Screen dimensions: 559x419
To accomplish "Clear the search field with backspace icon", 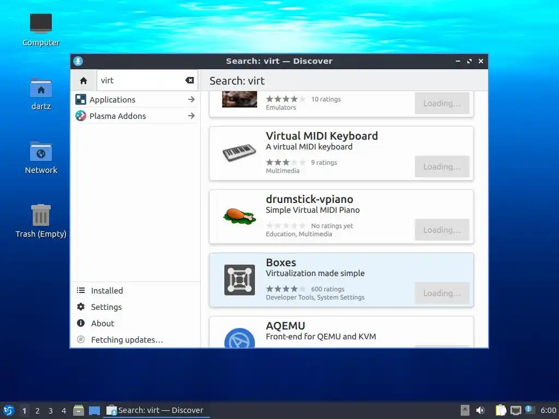I will (x=189, y=81).
